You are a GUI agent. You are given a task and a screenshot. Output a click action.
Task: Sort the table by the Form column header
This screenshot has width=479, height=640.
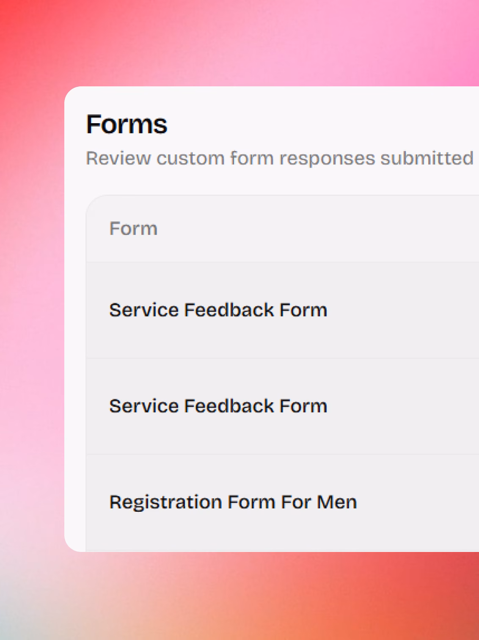click(x=134, y=229)
